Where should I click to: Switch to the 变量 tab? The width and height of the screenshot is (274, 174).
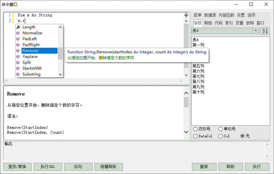coord(239,23)
